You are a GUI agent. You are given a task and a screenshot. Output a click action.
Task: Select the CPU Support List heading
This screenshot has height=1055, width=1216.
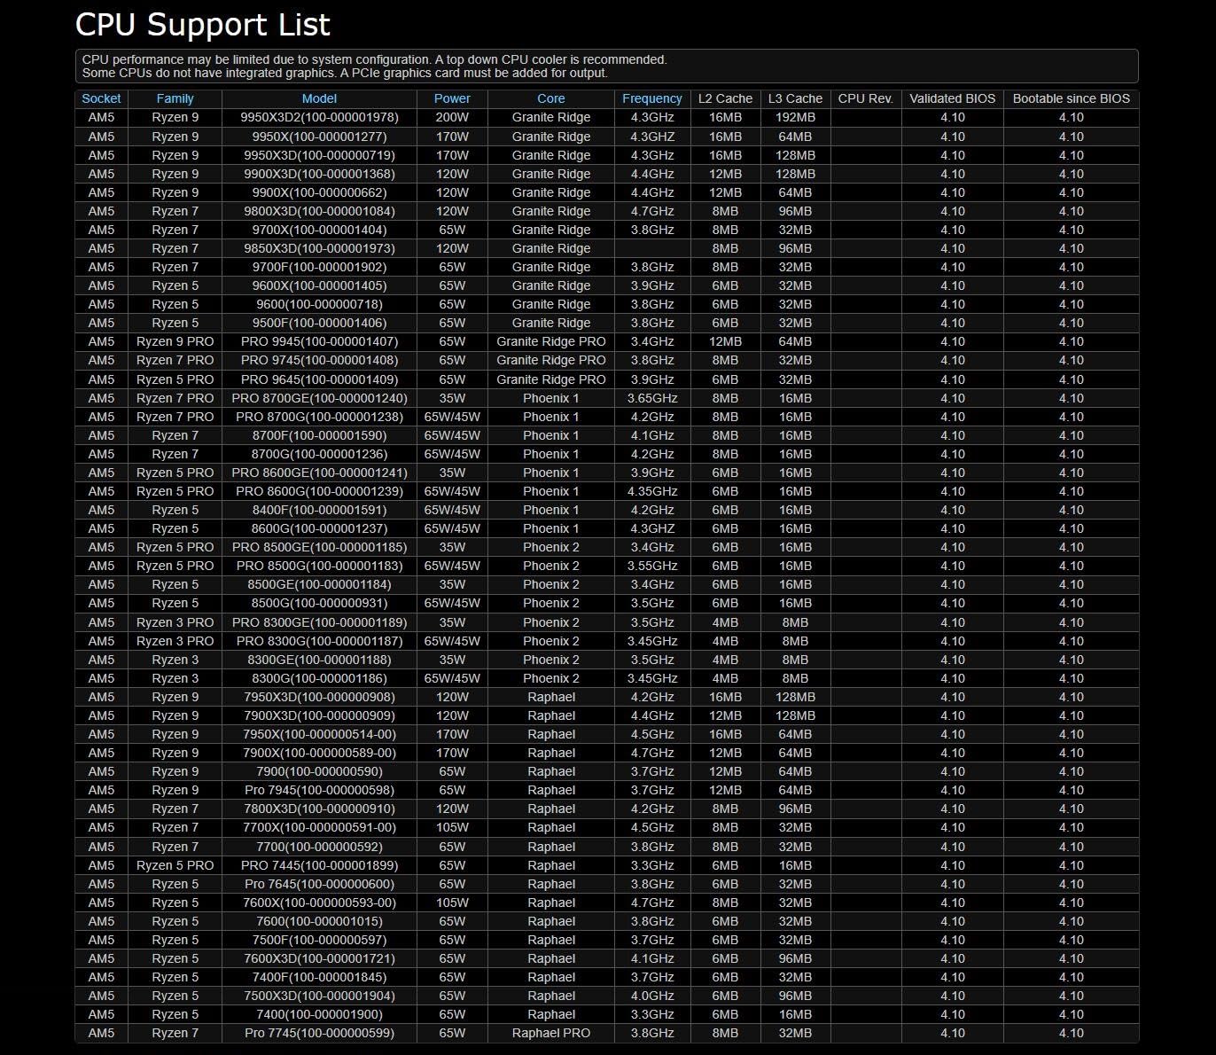203,25
